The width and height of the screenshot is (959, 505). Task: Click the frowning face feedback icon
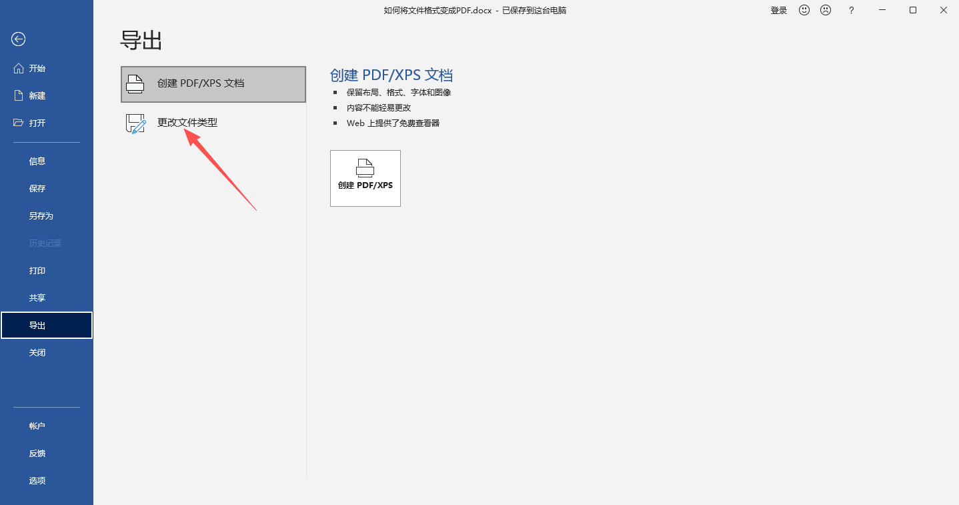(826, 10)
